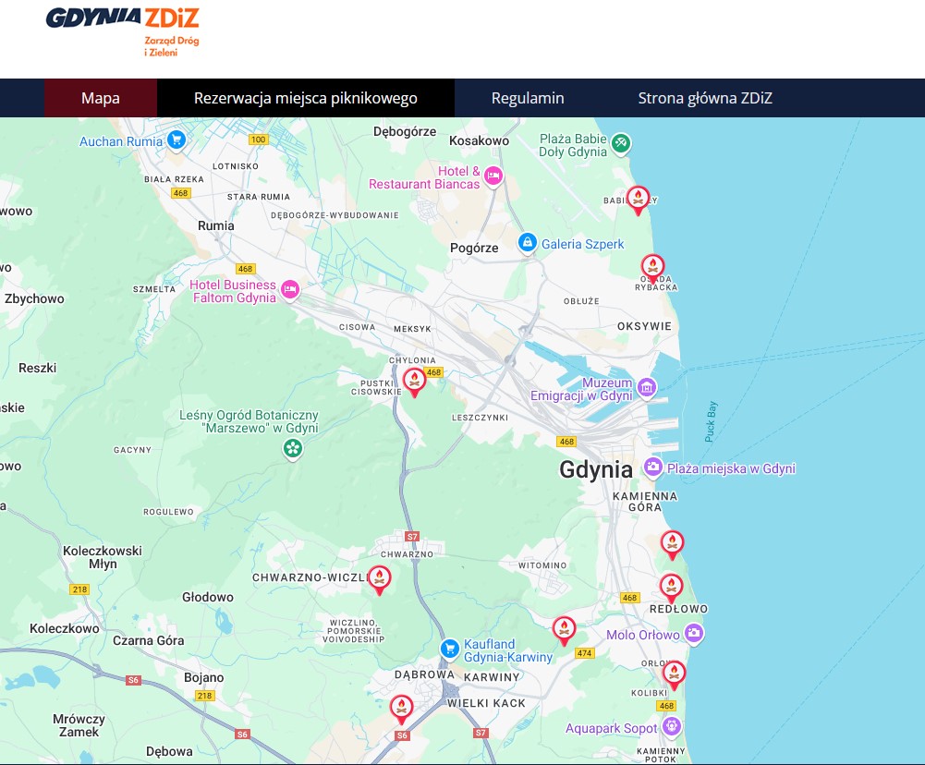Image resolution: width=925 pixels, height=765 pixels.
Task: Open the Regulamin page
Action: pos(528,98)
